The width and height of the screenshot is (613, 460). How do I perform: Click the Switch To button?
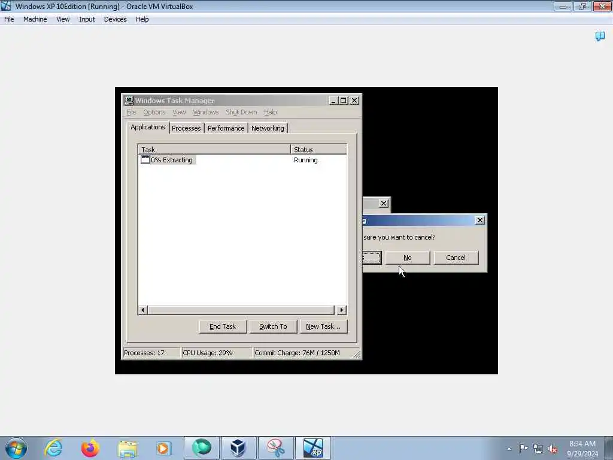(273, 326)
